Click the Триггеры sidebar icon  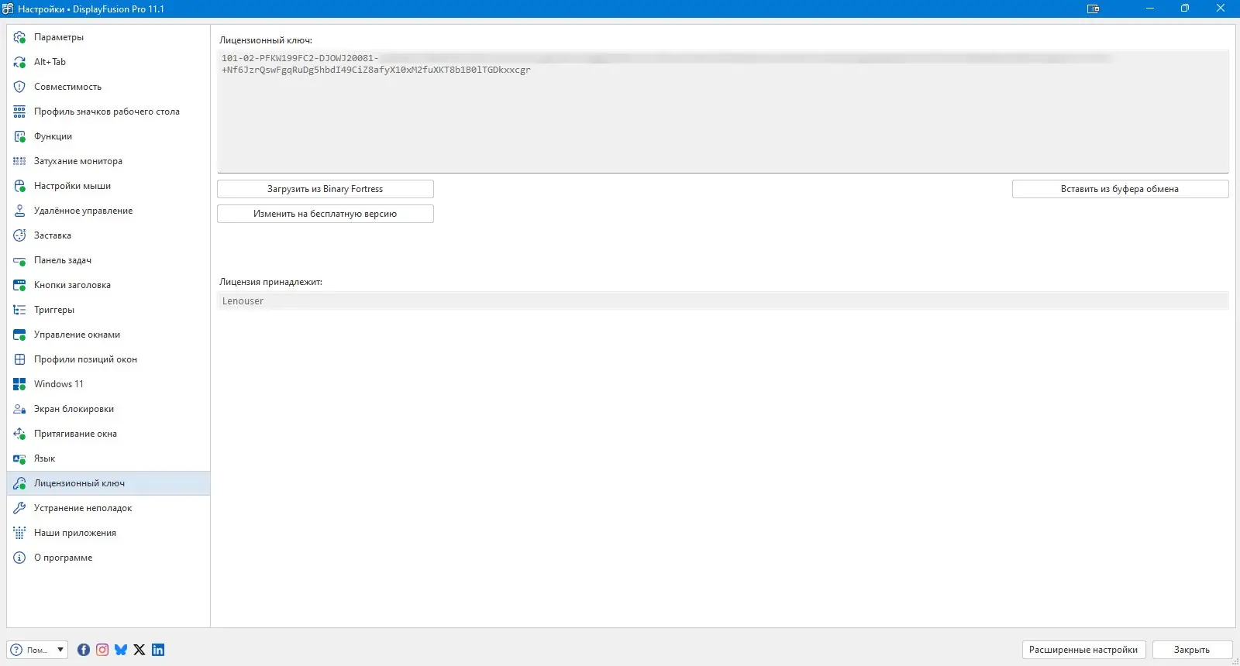[19, 310]
